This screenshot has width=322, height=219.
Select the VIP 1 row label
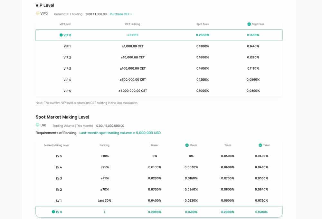click(67, 46)
